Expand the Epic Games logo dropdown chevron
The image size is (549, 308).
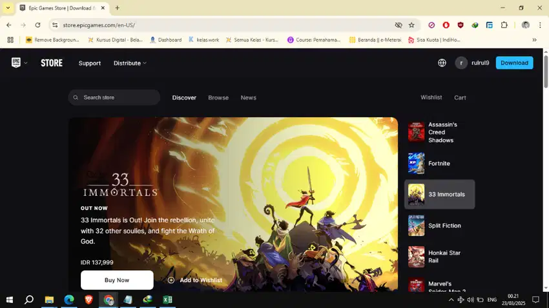coord(26,63)
